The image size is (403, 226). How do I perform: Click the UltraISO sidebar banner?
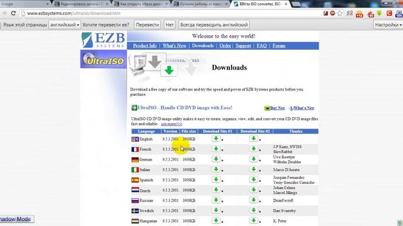(x=103, y=59)
